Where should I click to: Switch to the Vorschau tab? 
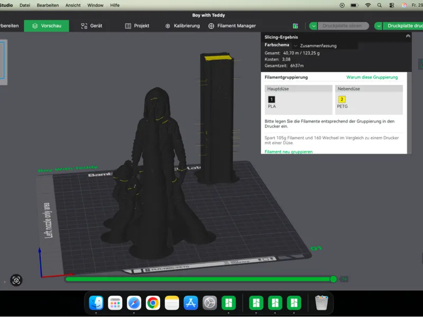47,26
